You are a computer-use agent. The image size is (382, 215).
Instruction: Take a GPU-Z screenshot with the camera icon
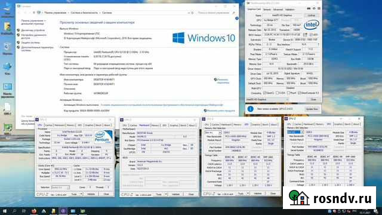[x=309, y=8]
